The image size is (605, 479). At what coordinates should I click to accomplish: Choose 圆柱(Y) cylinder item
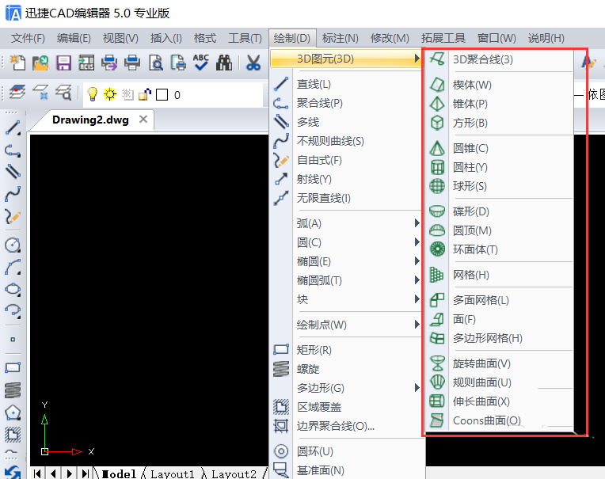(x=499, y=167)
